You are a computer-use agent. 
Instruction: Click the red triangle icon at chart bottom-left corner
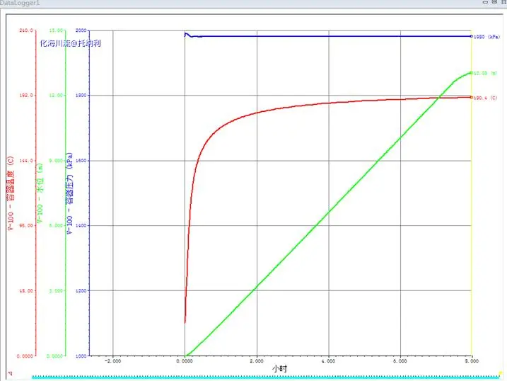(x=11, y=373)
